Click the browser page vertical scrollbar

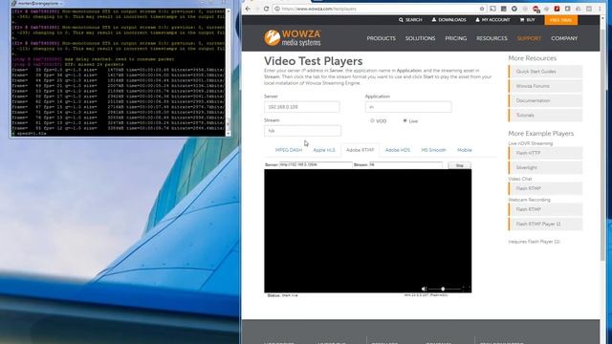tap(603, 146)
